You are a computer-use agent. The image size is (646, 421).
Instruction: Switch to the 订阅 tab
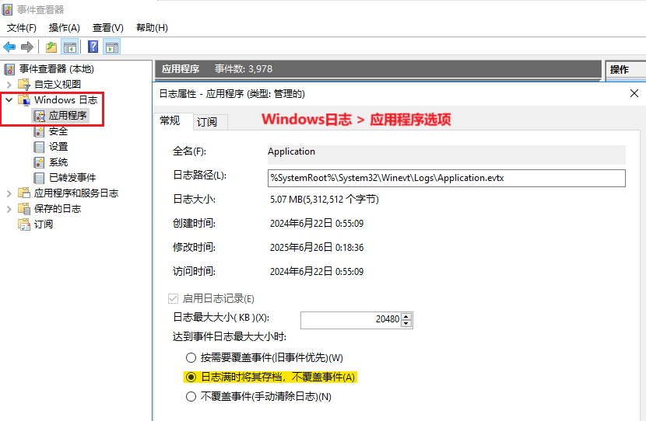(210, 122)
